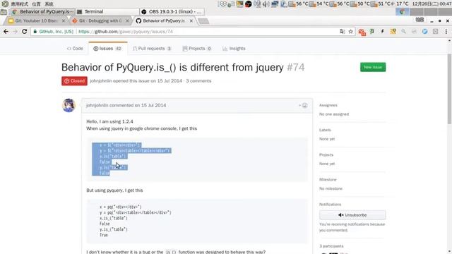Click the yellow grid extension icon

pos(393,31)
